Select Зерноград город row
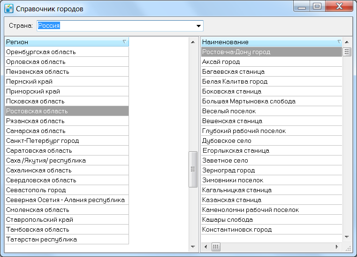The image size is (357, 257). tap(272, 171)
